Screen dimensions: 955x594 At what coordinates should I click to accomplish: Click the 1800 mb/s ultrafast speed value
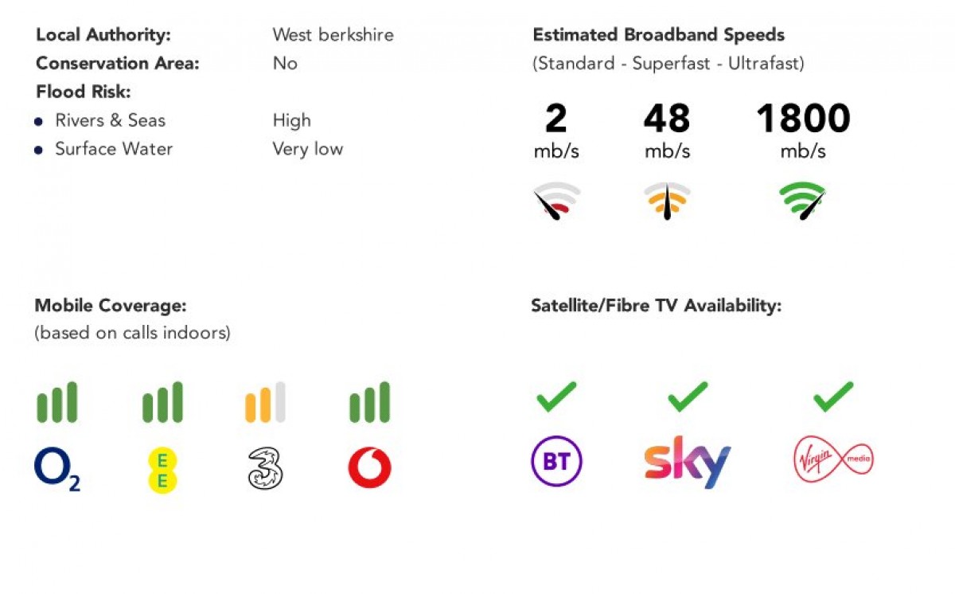coord(802,119)
